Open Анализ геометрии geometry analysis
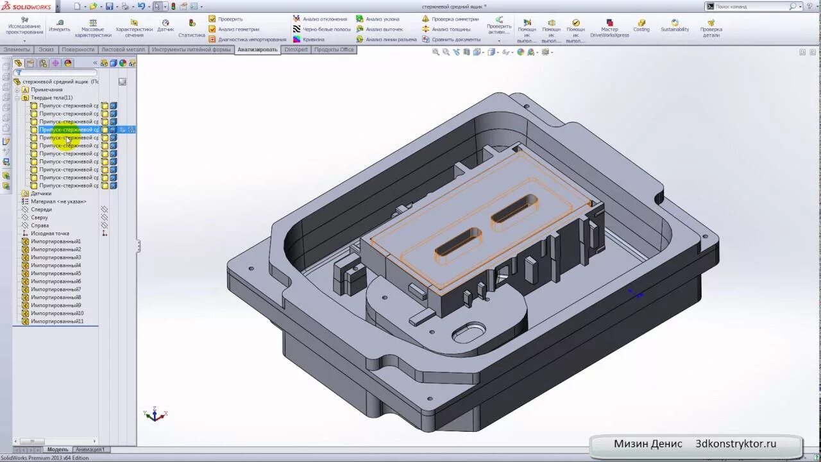The width and height of the screenshot is (821, 462). click(234, 29)
